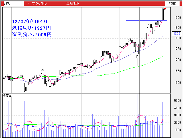Toggle the 対数 log scale button

click(x=172, y=3)
